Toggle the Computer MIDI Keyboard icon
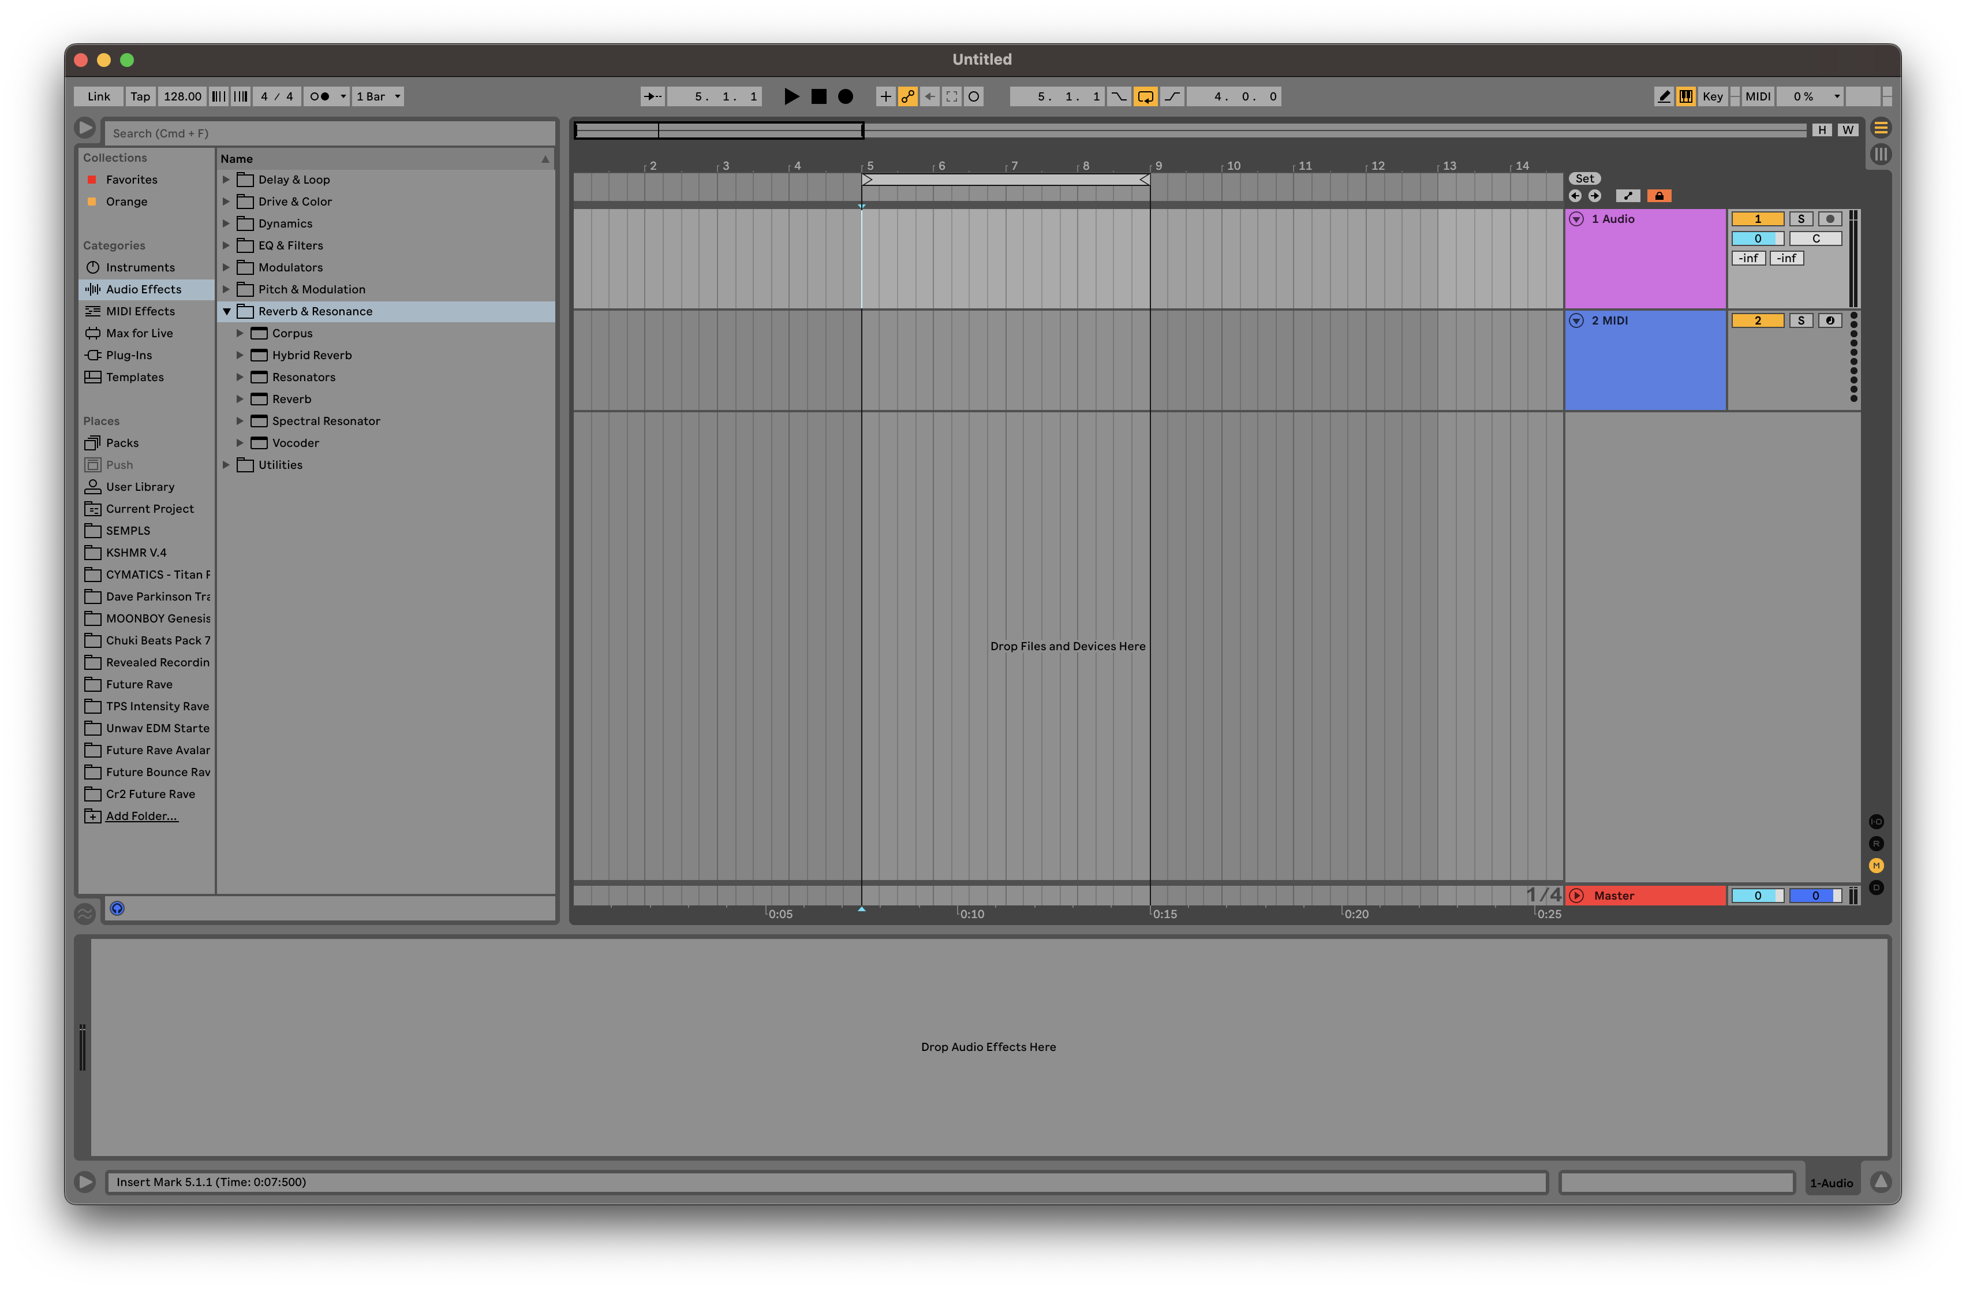Viewport: 1966px width, 1290px height. (1685, 96)
